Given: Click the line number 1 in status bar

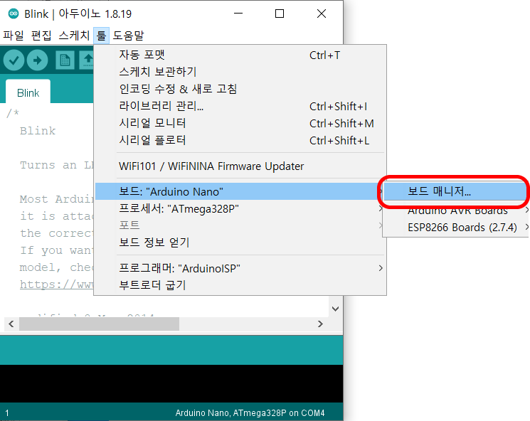Looking at the screenshot, I should 7,413.
